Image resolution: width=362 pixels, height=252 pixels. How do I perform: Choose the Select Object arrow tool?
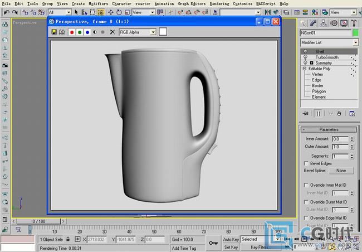click(76, 12)
